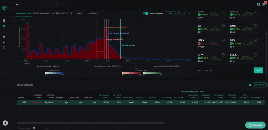Image resolution: width=268 pixels, height=130 pixels.
Task: Open settings gear in sidebar
Action: pyautogui.click(x=4, y=37)
